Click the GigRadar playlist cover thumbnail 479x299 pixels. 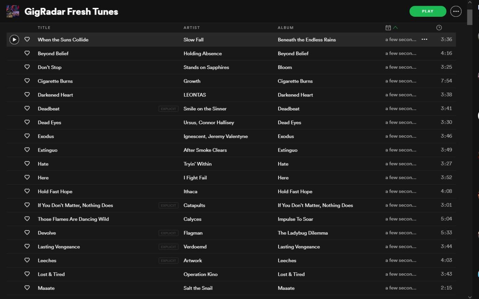coord(13,11)
